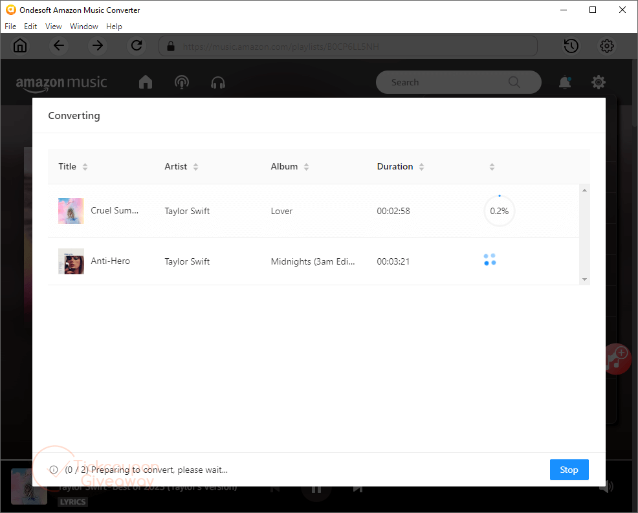This screenshot has height=513, width=638.
Task: Select the 'Anti-Hero' title text
Action: (110, 261)
